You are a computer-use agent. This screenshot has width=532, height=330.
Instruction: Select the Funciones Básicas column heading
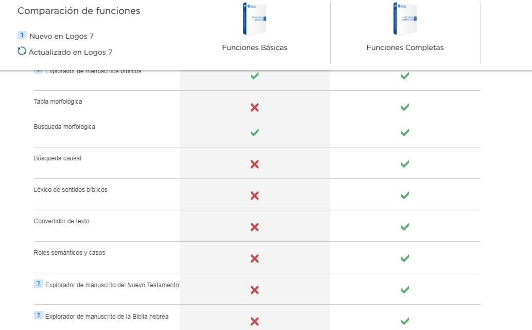pos(254,47)
